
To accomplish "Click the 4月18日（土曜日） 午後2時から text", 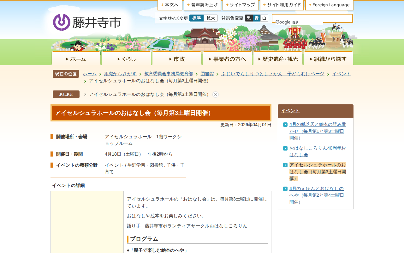I will point(139,154).
